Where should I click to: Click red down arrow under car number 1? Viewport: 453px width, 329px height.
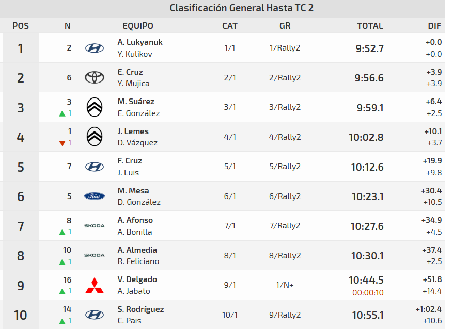(x=62, y=143)
